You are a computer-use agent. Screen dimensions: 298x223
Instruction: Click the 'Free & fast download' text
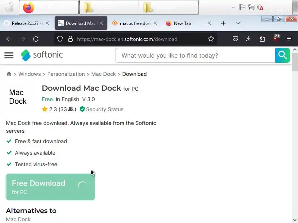pyautogui.click(x=41, y=141)
